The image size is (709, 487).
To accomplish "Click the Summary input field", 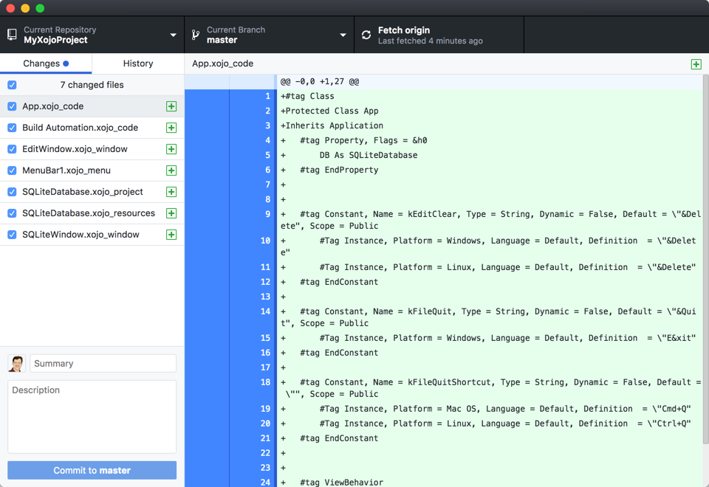I will pos(103,363).
